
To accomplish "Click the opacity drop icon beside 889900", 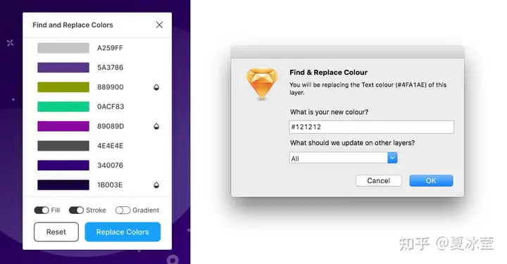I will tap(156, 87).
